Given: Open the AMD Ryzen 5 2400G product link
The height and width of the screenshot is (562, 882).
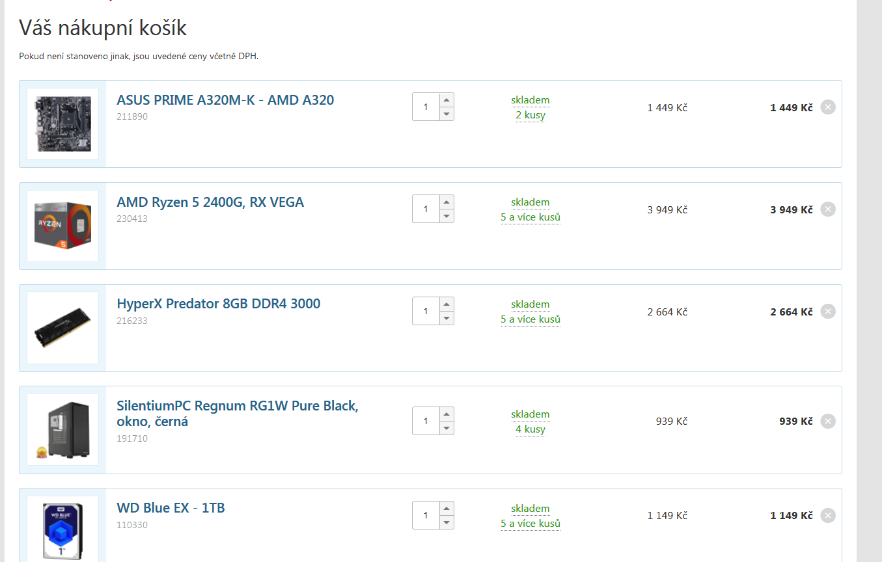Looking at the screenshot, I should (210, 202).
